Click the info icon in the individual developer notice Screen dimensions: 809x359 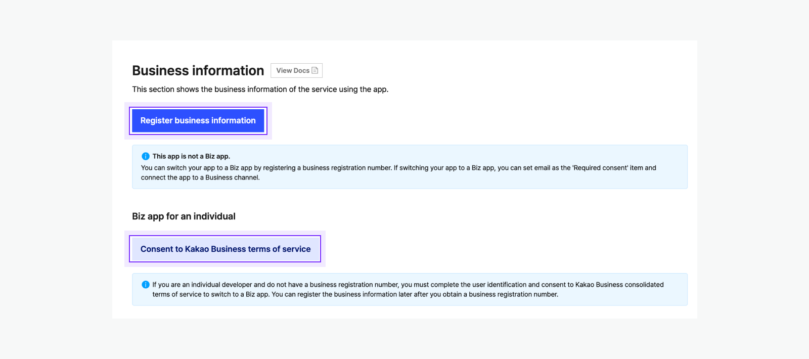[146, 285]
